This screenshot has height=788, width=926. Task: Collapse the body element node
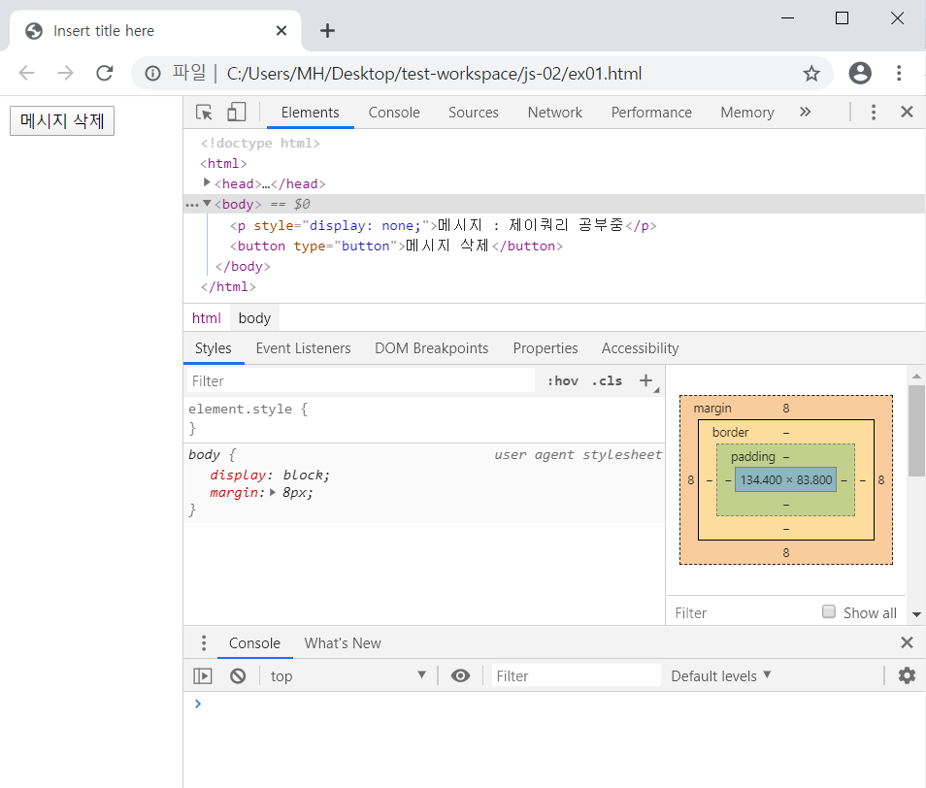207,203
